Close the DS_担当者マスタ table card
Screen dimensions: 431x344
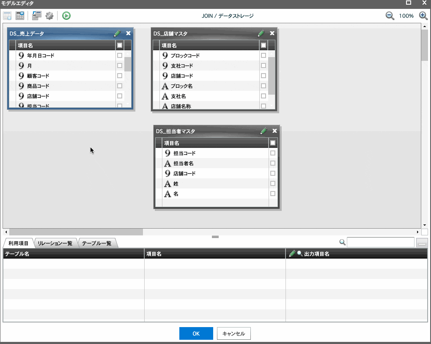[275, 131]
